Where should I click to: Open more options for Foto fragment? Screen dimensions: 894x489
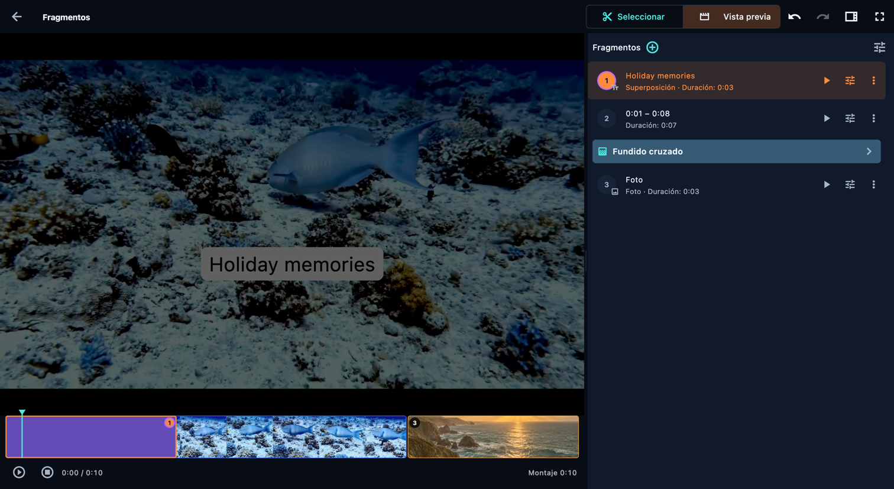click(874, 184)
